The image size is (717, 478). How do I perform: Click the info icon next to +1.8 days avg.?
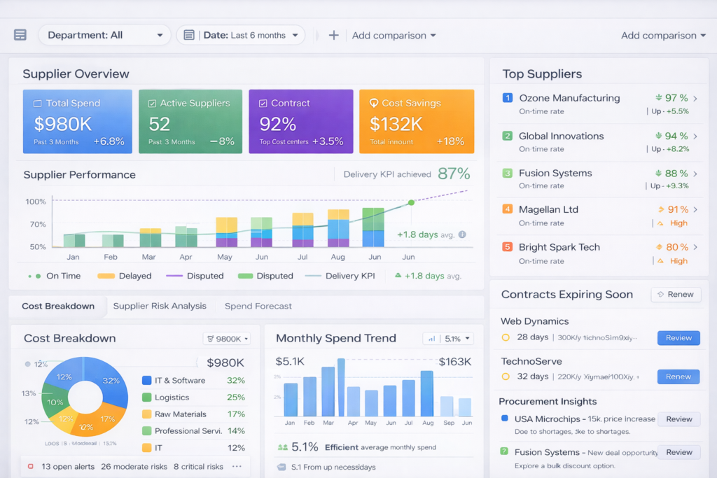click(462, 235)
